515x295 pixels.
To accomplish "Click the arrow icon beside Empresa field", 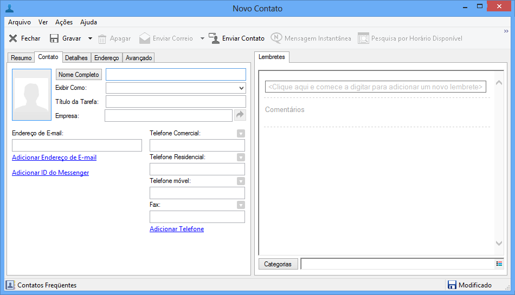I will [240, 115].
